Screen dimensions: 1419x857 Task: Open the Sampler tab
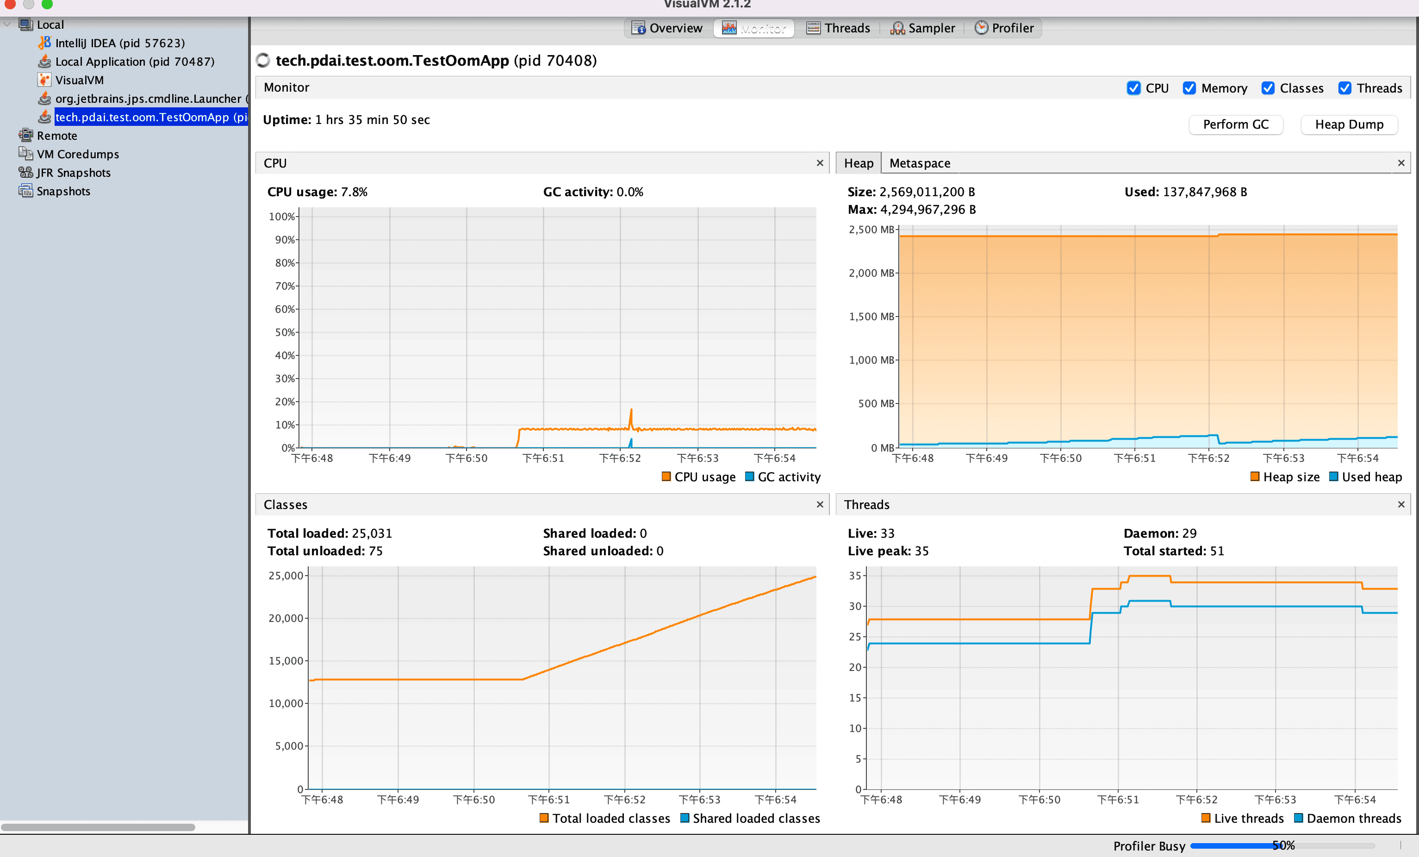(x=922, y=28)
